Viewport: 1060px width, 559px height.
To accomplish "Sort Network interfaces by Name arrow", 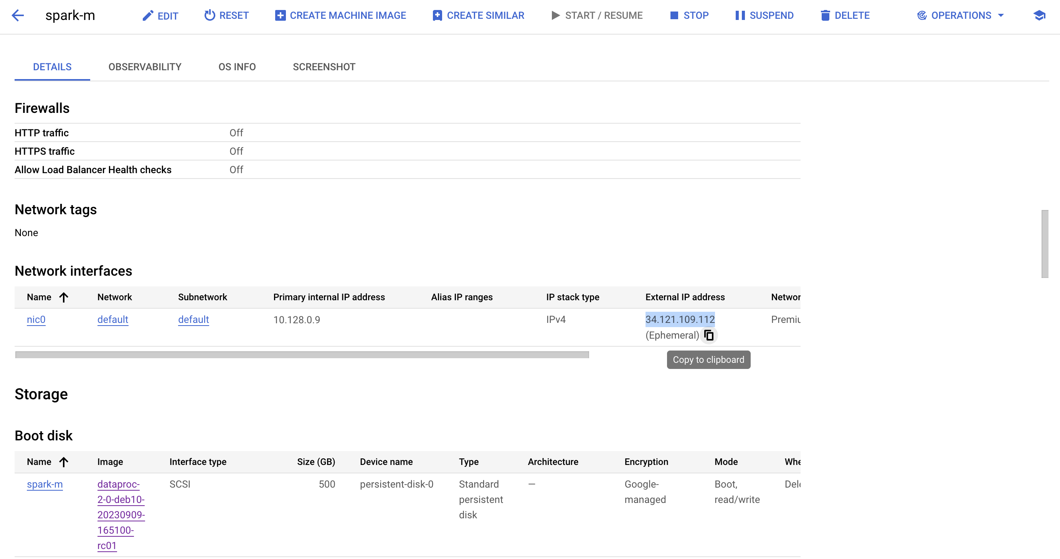I will pyautogui.click(x=63, y=297).
